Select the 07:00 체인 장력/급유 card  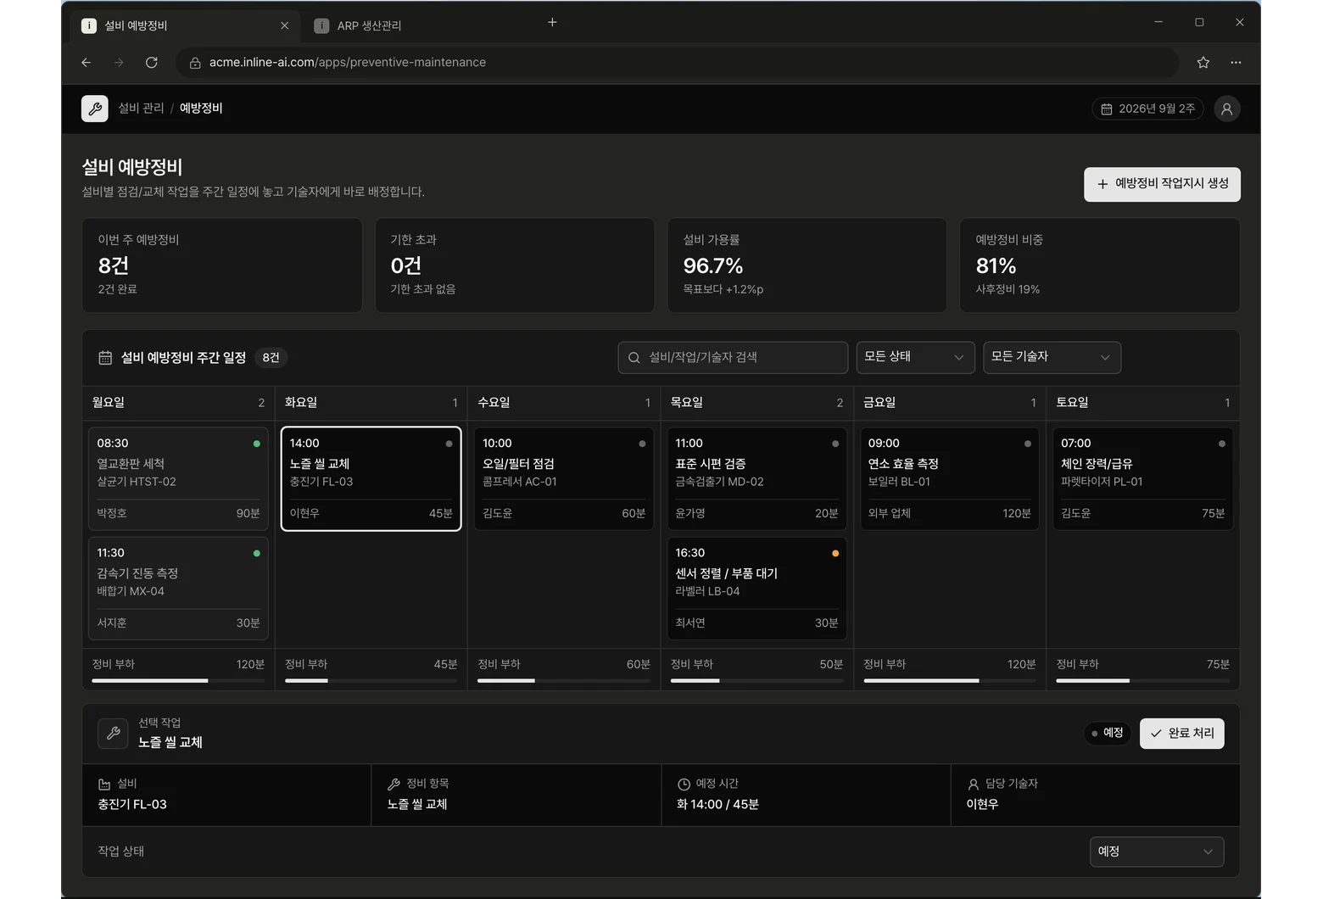tap(1142, 478)
